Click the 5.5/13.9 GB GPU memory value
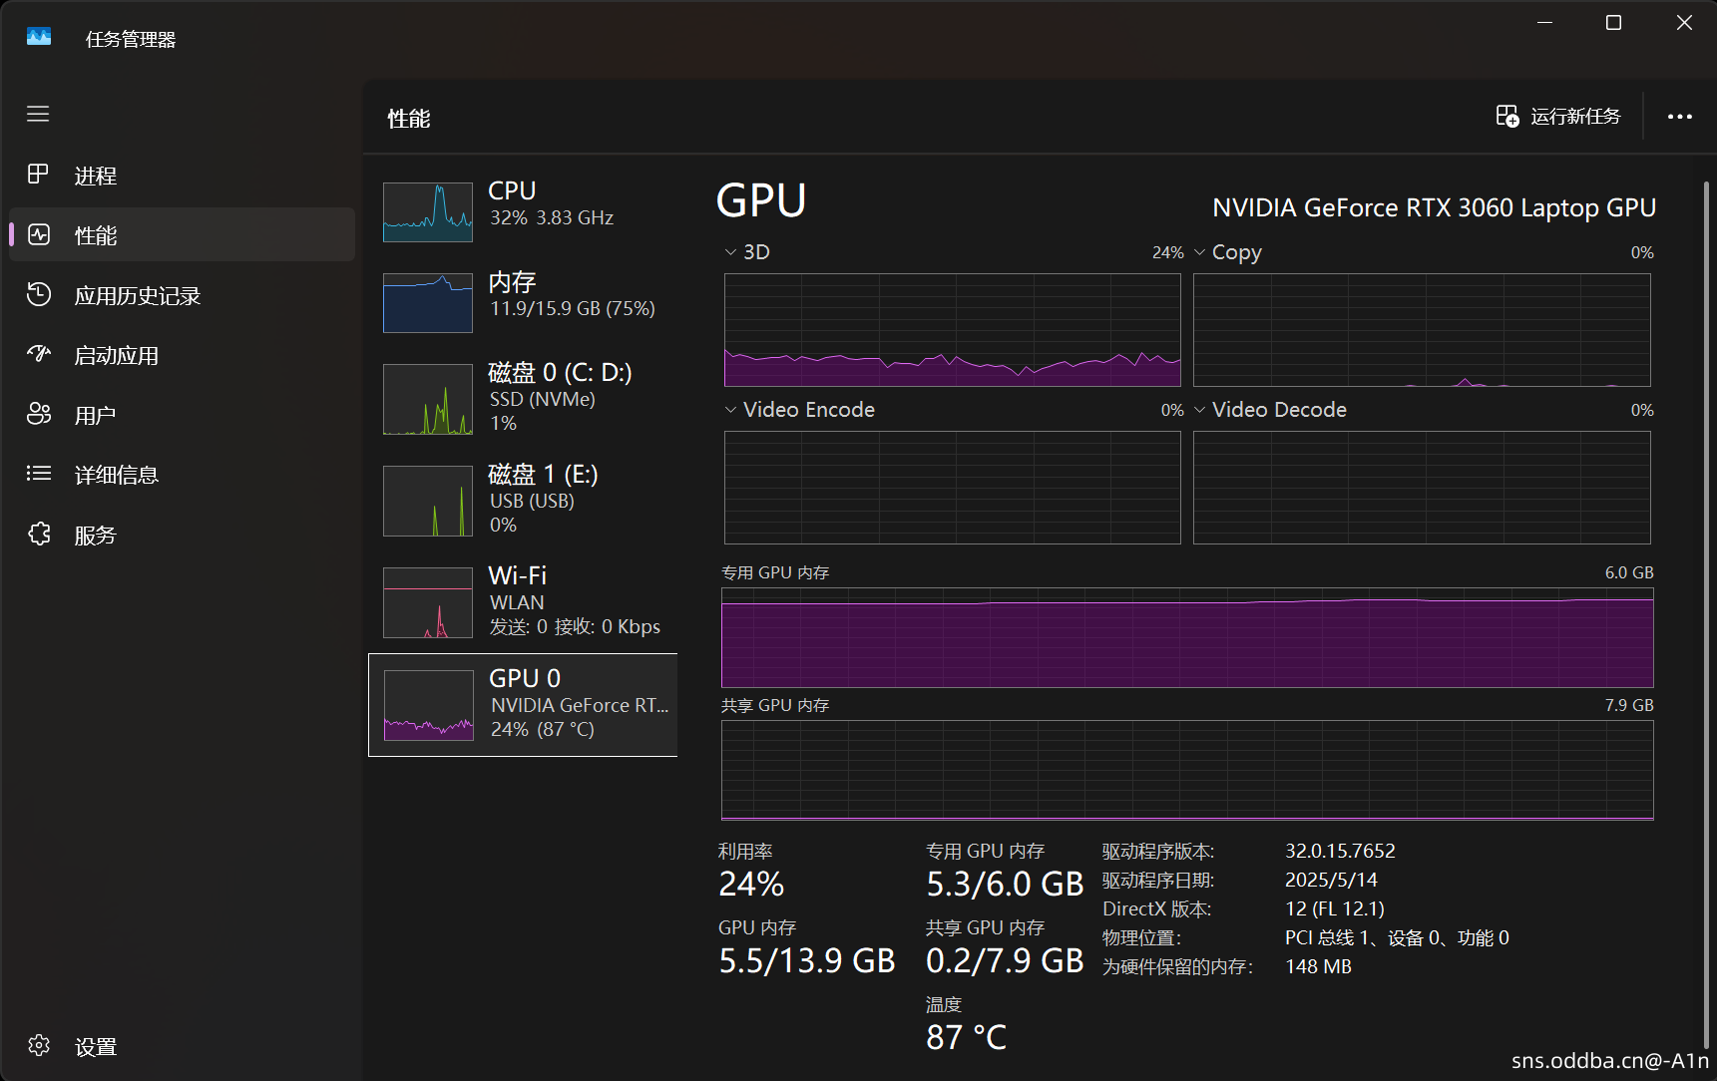 [807, 961]
